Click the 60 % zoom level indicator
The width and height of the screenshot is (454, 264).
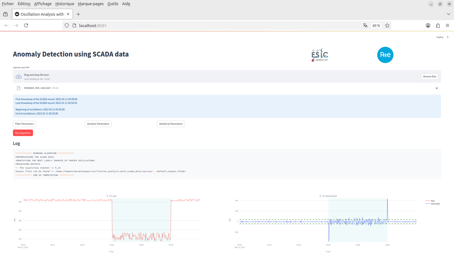pyautogui.click(x=376, y=25)
